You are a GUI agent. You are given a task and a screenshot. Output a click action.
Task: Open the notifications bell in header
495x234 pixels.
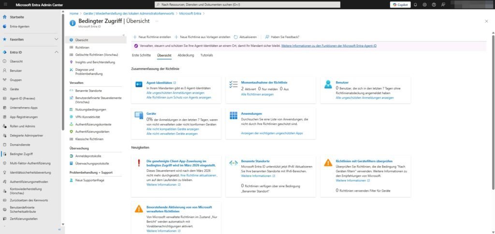pos(415,4)
